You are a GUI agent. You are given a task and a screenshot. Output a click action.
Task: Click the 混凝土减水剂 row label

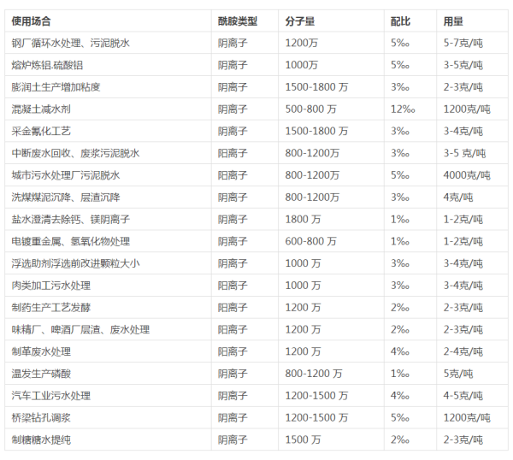coord(39,109)
